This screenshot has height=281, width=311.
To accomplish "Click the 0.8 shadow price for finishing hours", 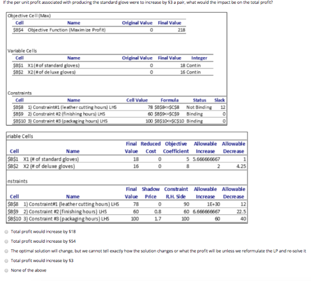I will (158, 212).
